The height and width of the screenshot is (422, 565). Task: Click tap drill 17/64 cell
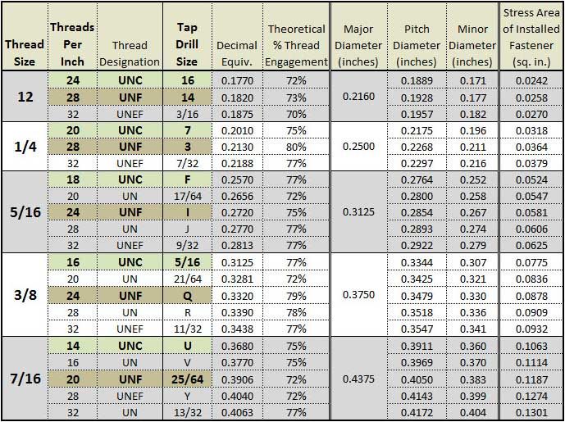187,196
